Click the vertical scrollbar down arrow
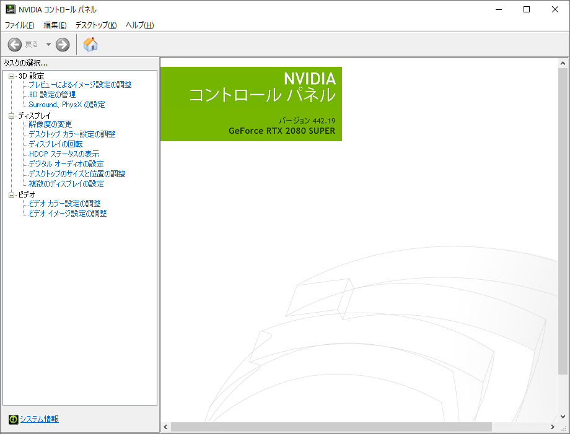This screenshot has height=434, width=570. tap(563, 416)
